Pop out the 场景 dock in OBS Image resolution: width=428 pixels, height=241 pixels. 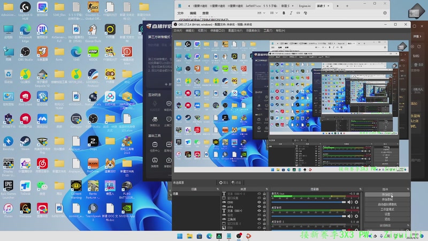218,189
